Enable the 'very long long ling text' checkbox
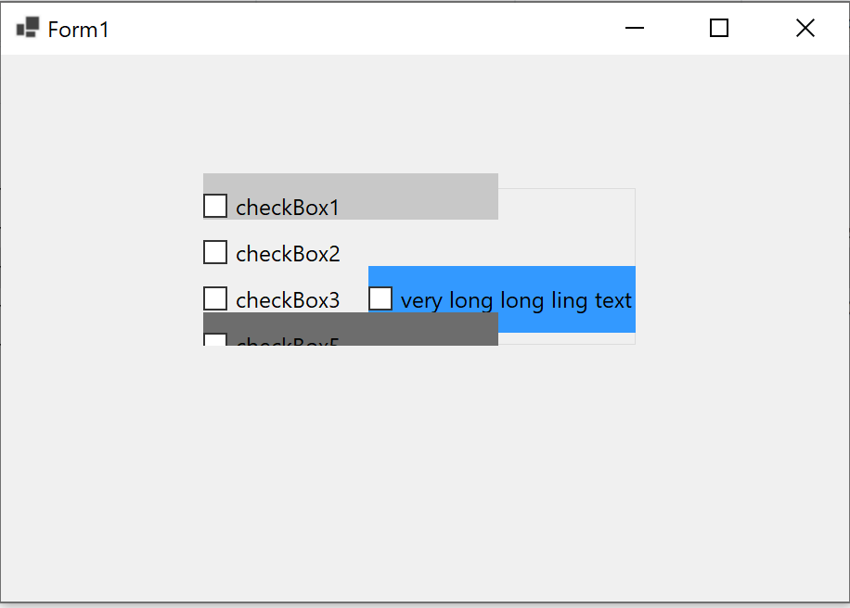The width and height of the screenshot is (850, 608). pos(380,298)
